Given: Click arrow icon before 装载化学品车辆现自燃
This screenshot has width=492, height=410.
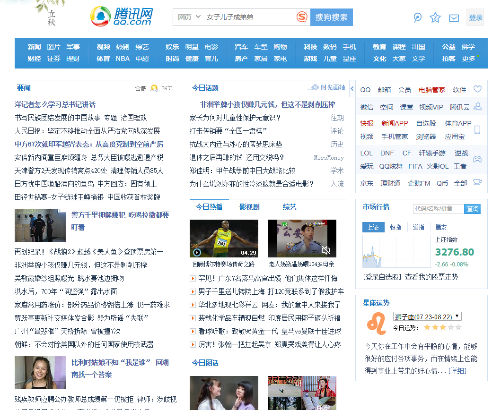Looking at the screenshot, I should click(x=193, y=318).
